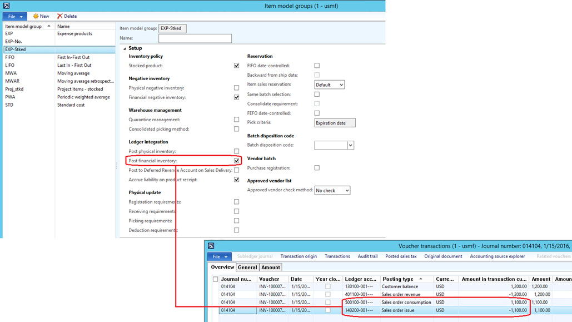Click the red Delete X icon

pyautogui.click(x=59, y=17)
